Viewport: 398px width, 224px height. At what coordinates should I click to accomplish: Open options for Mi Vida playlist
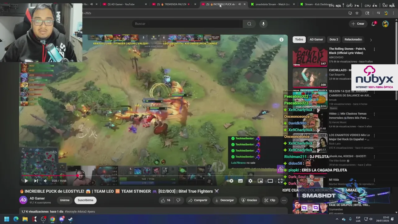(374, 180)
